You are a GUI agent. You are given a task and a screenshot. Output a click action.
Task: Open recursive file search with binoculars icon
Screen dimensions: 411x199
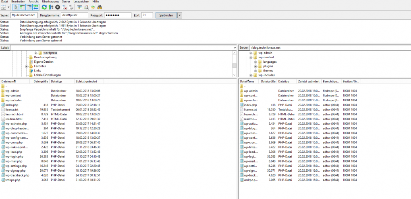click(x=100, y=7)
